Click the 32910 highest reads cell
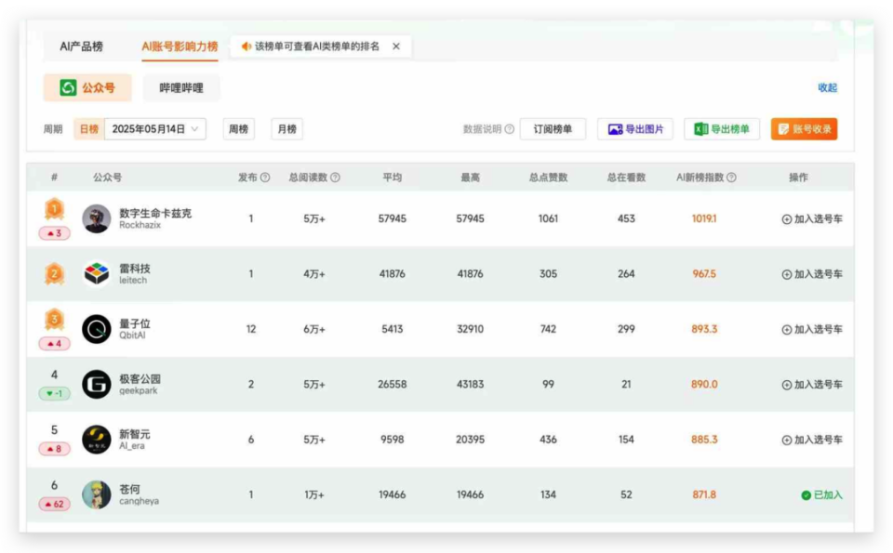This screenshot has height=553, width=893. 470,329
